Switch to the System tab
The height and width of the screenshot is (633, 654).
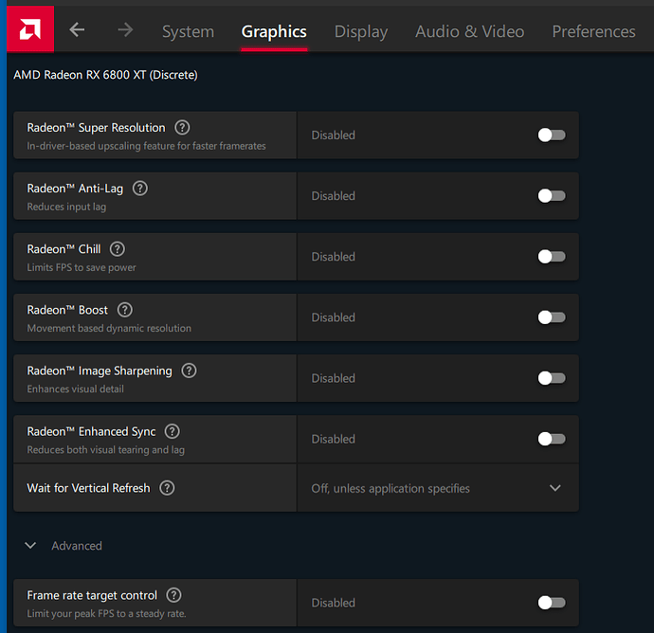pos(188,31)
